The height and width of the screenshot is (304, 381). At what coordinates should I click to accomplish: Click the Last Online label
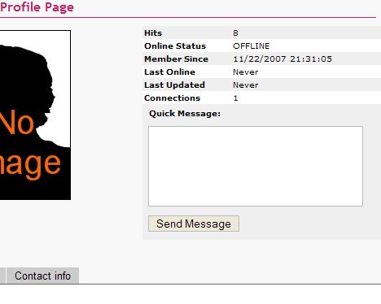(x=169, y=72)
